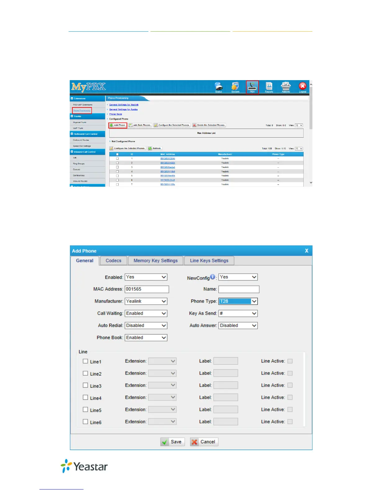Click the Add Bulk Phones button
This screenshot has height=492, width=380.
[140, 125]
